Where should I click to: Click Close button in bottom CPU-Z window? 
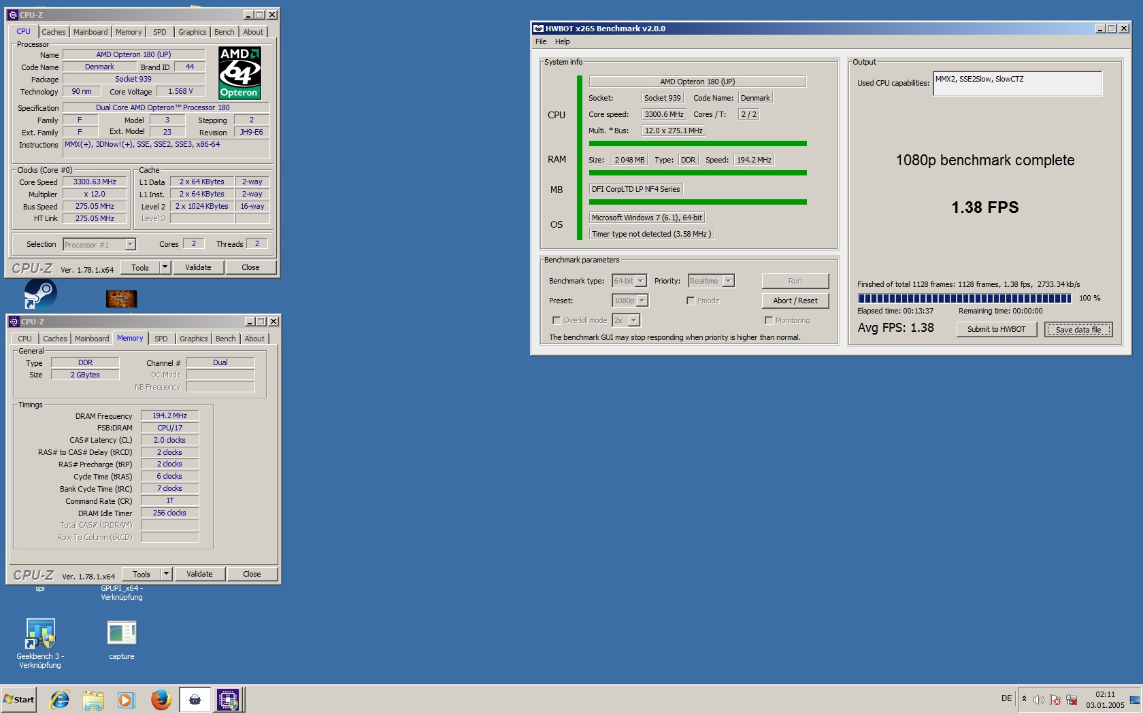[252, 574]
